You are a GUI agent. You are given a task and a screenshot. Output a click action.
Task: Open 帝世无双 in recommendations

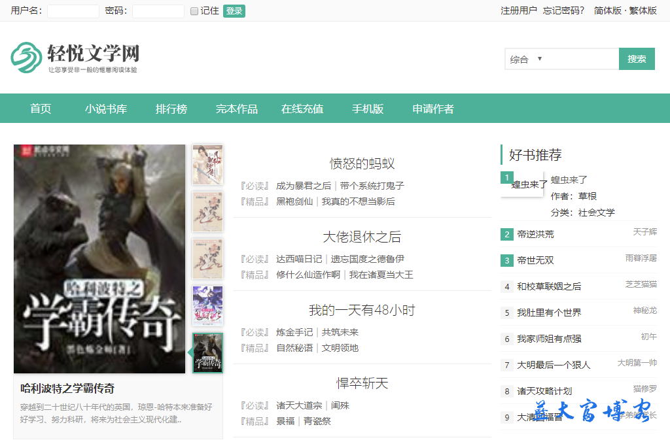(x=535, y=260)
